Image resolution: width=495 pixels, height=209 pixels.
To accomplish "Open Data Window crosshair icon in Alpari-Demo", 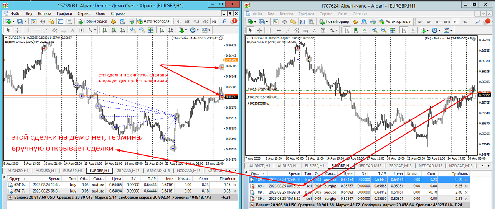I will pyautogui.click(x=43, y=21).
